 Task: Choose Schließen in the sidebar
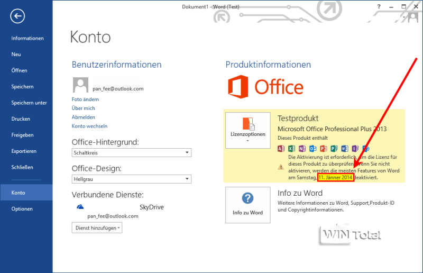(26, 167)
